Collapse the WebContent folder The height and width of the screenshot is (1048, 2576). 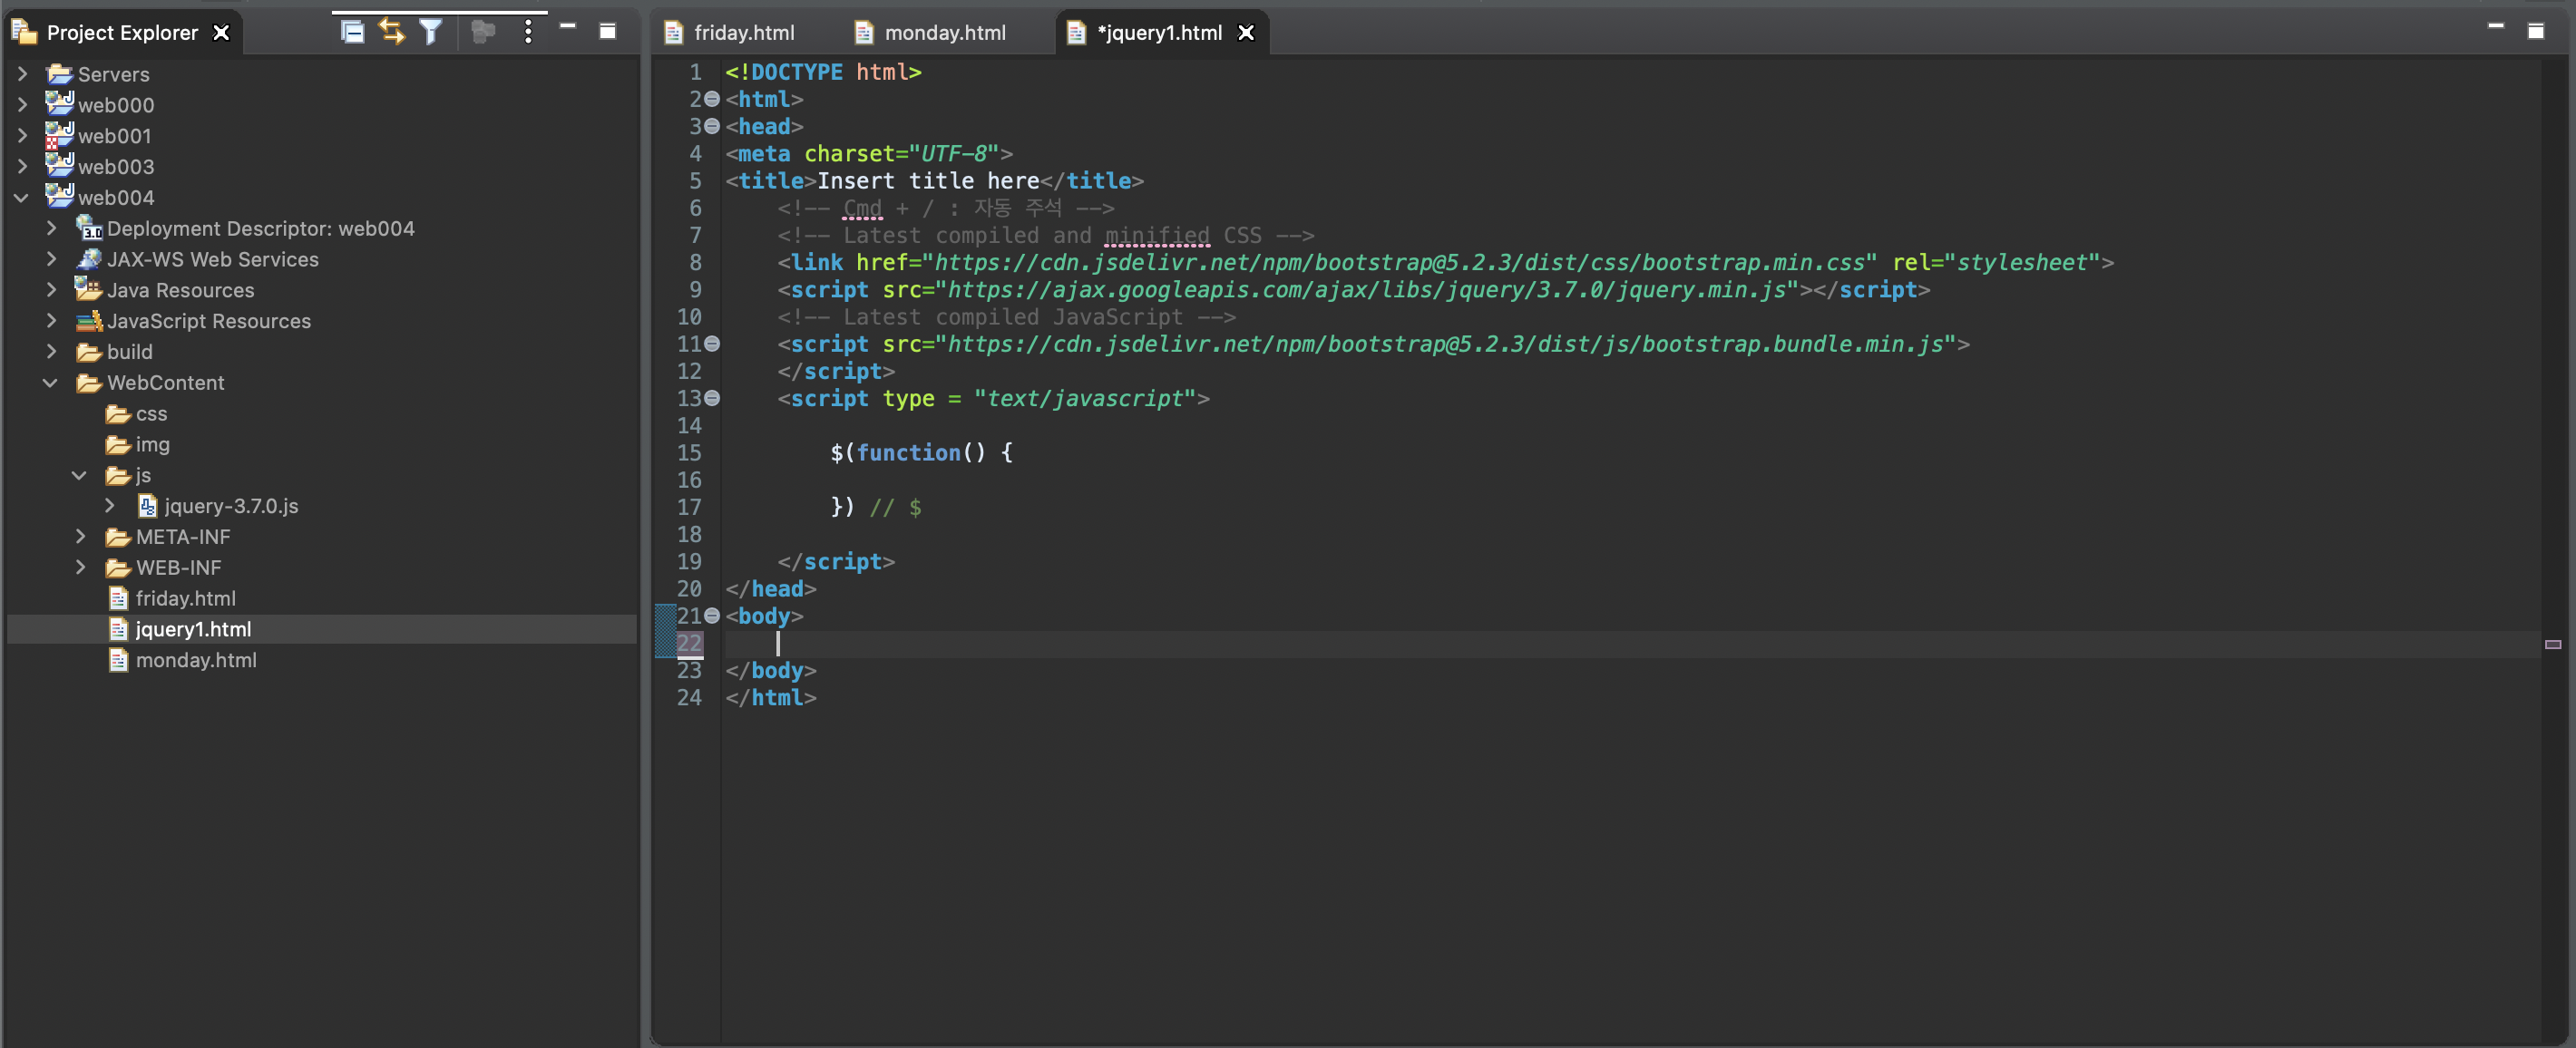[x=50, y=383]
